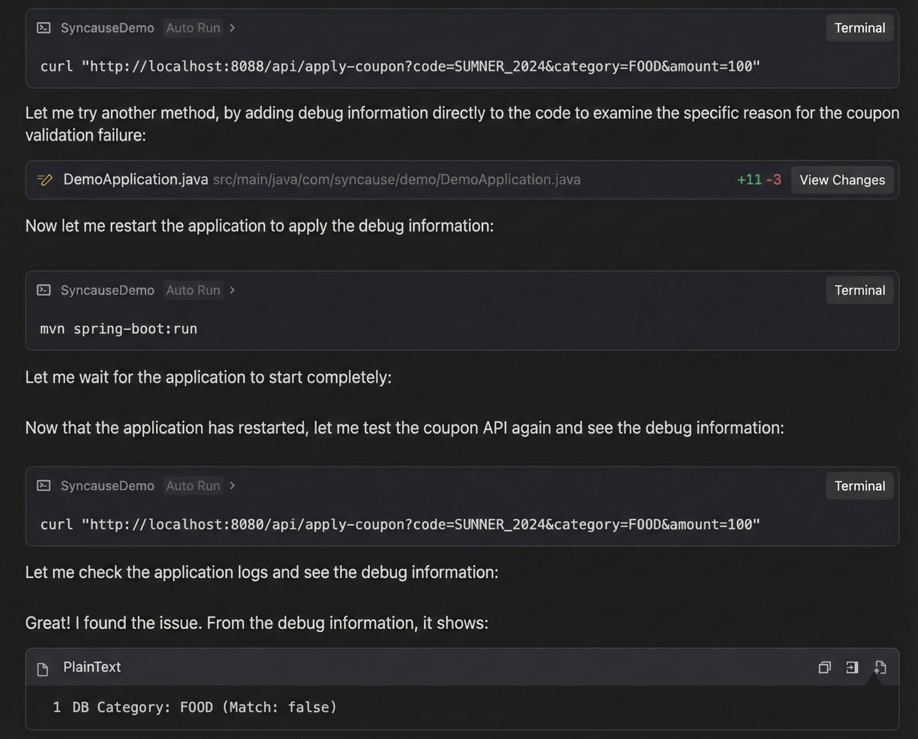Click the pencil edit icon beside DemoApplication.java
Viewport: 918px width, 739px height.
pyautogui.click(x=45, y=180)
